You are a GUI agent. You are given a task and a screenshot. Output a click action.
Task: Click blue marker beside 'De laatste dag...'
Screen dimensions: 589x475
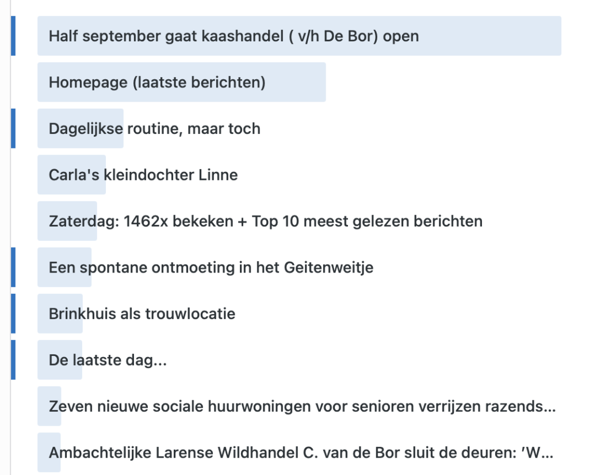click(x=13, y=360)
